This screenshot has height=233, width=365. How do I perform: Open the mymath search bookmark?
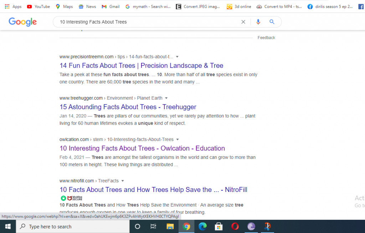148,6
